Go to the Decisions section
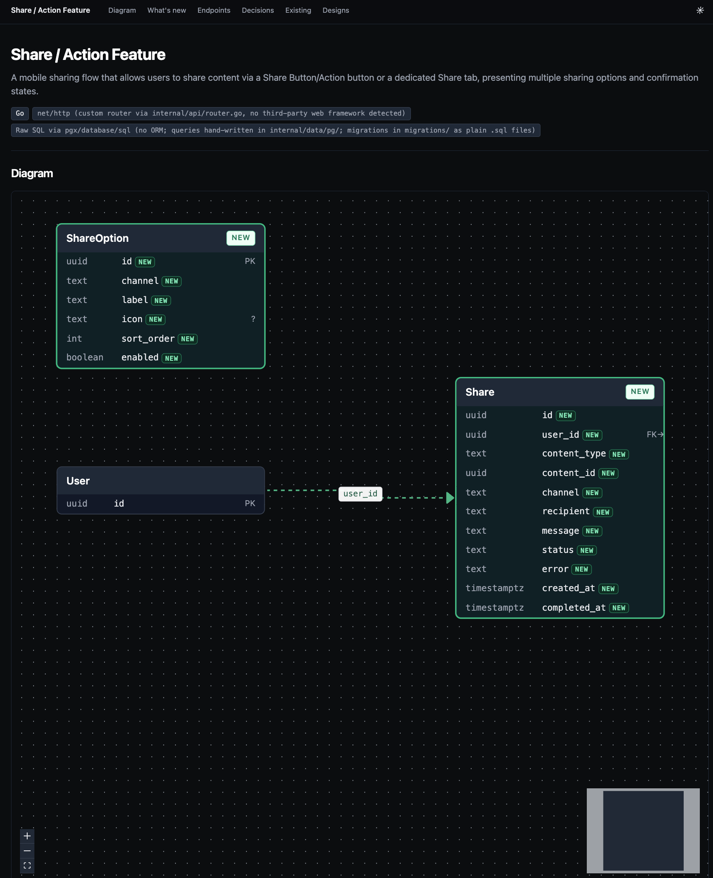This screenshot has height=878, width=713. point(257,10)
